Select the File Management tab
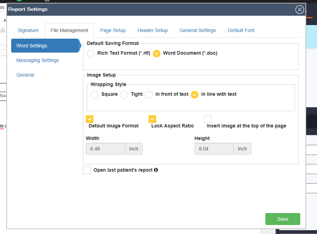The width and height of the screenshot is (317, 234). point(69,30)
